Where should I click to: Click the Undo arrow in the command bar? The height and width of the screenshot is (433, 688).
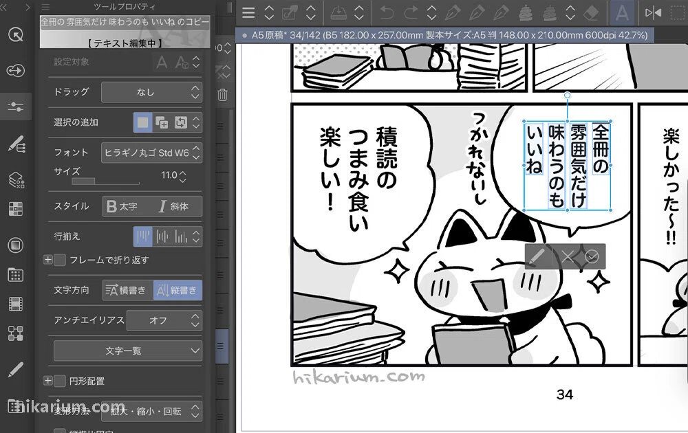tap(387, 12)
